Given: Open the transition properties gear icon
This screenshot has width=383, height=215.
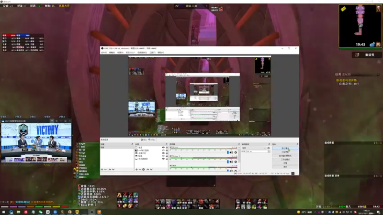Looking at the screenshot, I should coord(269,148).
